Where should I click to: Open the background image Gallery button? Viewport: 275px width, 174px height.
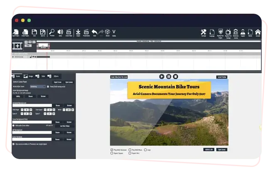pyautogui.click(x=18, y=96)
